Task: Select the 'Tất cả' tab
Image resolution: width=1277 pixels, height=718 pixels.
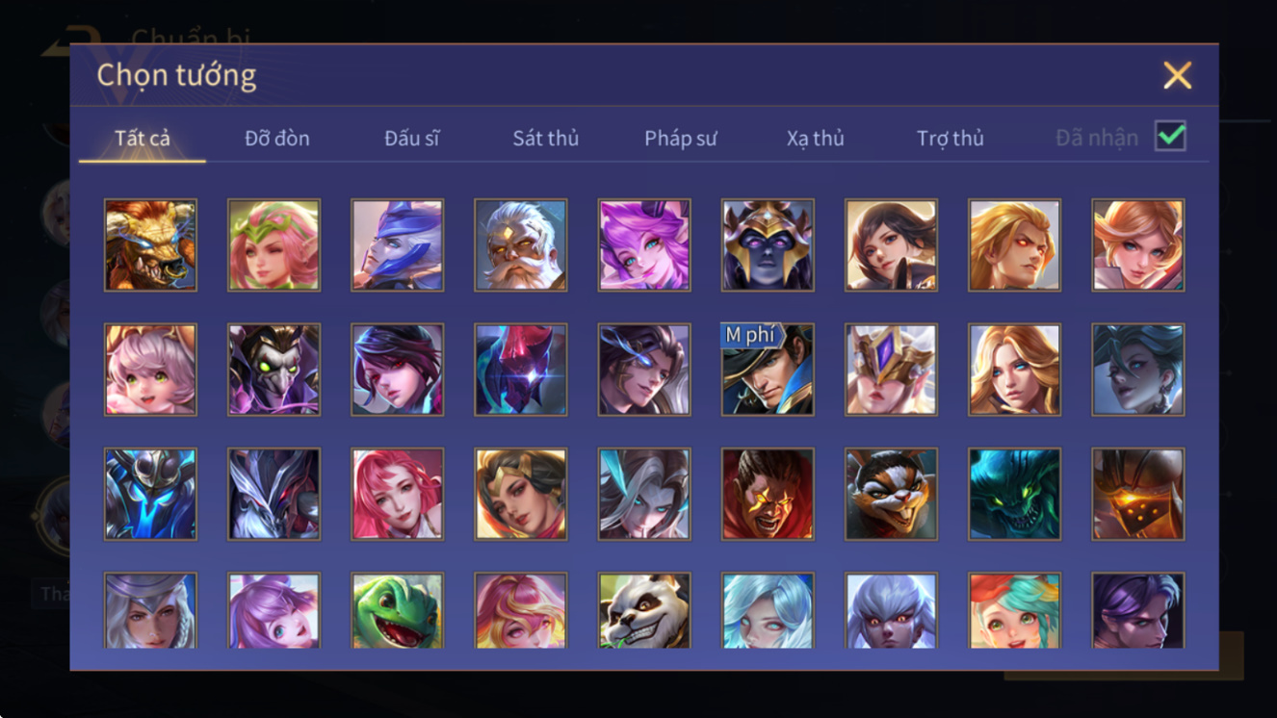Action: click(143, 139)
